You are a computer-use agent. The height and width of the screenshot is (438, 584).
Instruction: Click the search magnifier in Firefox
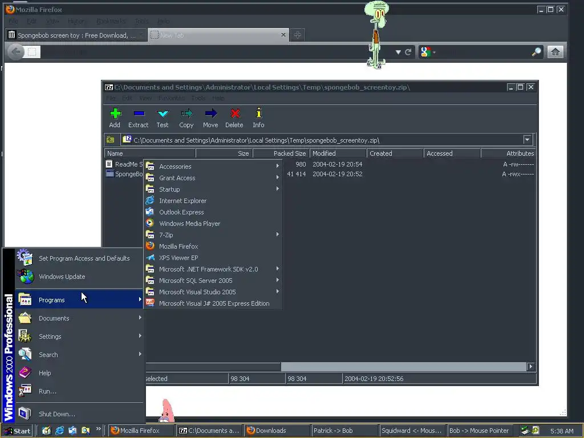(x=536, y=52)
